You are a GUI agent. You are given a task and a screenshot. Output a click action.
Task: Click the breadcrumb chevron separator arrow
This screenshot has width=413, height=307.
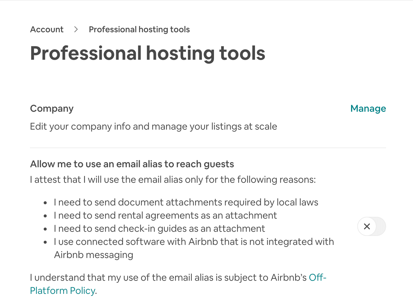pyautogui.click(x=76, y=30)
